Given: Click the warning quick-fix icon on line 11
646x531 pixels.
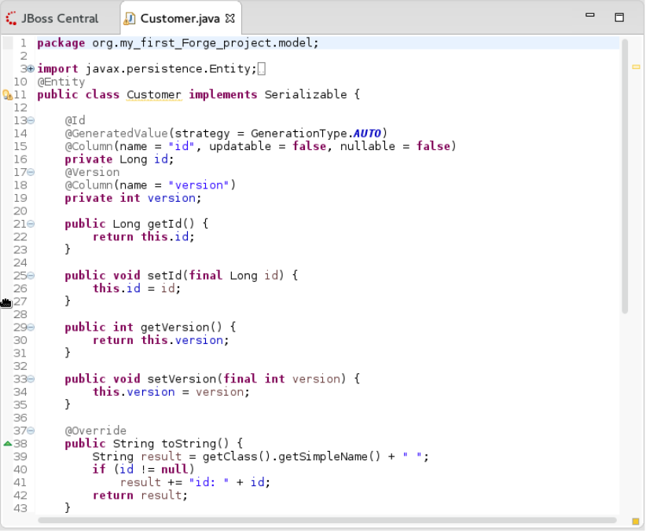Looking at the screenshot, I should click(x=7, y=95).
